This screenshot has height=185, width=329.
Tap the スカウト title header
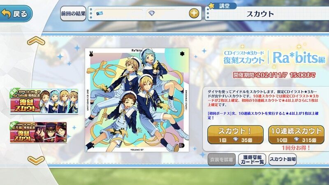pyautogui.click(x=260, y=14)
